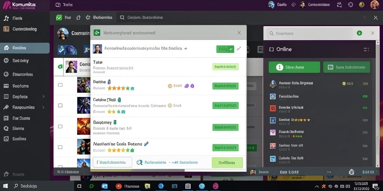383x191 pixels.
Task: Expand the Bogfoats sidebar item chevron
Action: (x=43, y=97)
